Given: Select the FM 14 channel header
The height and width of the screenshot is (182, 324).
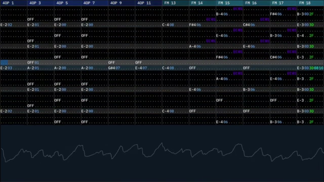Looking at the screenshot, I should pyautogui.click(x=202, y=3).
